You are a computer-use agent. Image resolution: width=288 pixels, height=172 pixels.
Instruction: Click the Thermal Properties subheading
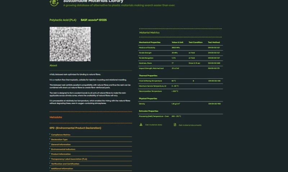pos(148,76)
